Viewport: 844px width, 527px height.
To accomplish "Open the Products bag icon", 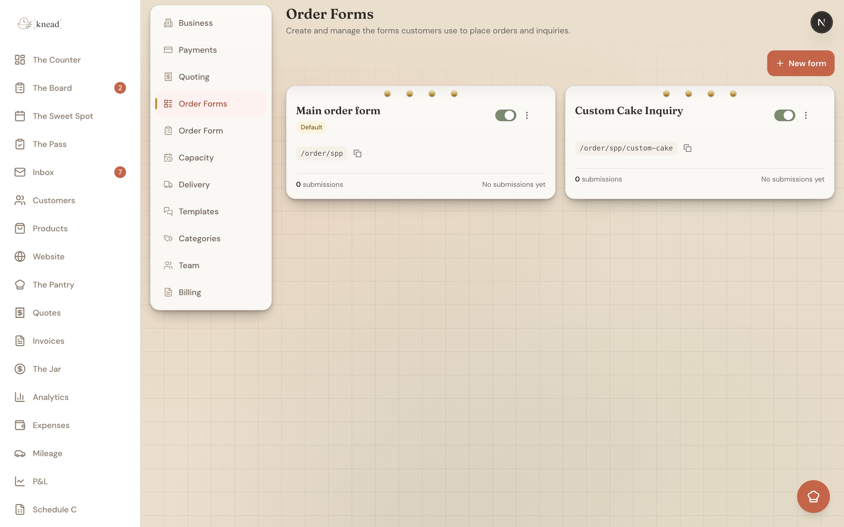I will [20, 228].
